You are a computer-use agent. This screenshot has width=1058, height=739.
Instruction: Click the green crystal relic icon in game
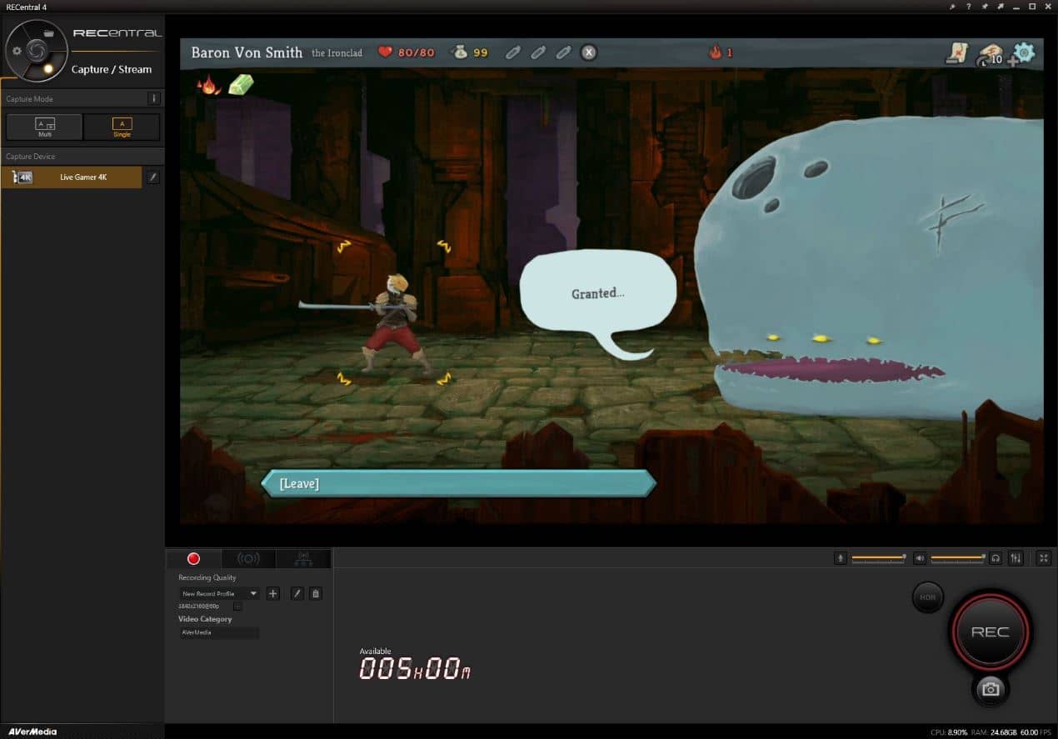pos(241,85)
